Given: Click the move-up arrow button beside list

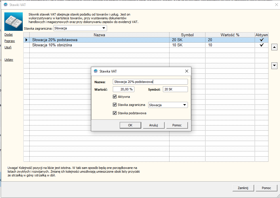Looking at the screenshot, I should point(274,47).
